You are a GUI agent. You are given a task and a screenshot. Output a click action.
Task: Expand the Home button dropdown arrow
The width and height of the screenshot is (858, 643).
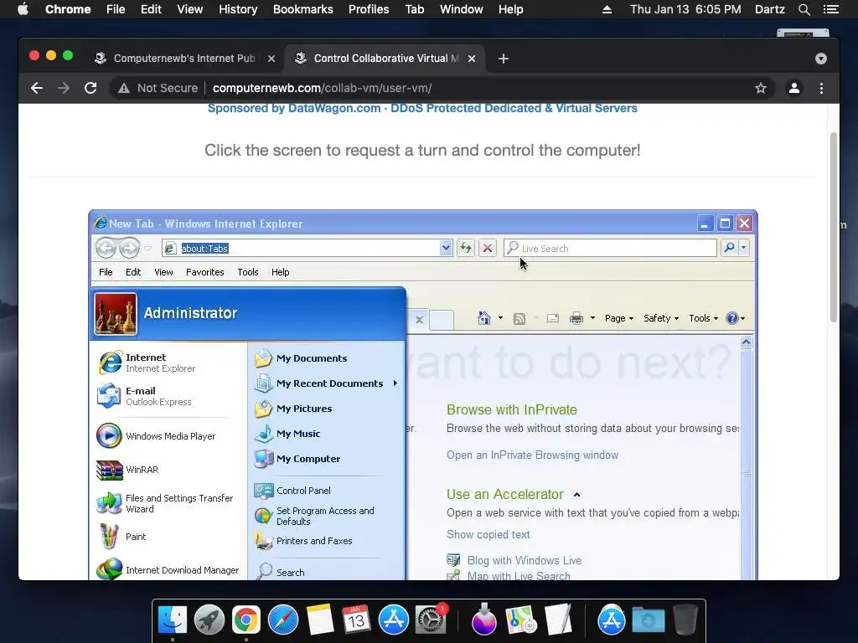pos(500,317)
